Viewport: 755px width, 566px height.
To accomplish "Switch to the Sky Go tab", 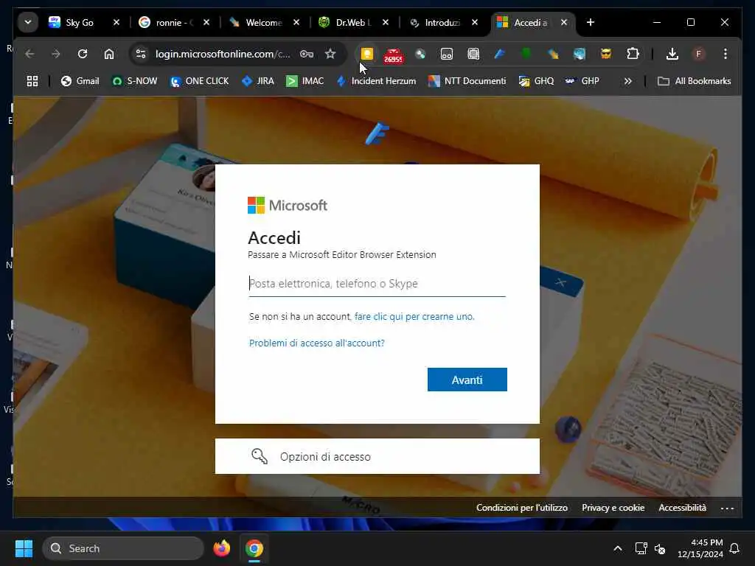I will click(x=79, y=23).
